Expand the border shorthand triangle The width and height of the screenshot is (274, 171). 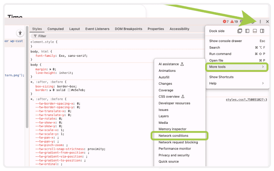coord(50,90)
